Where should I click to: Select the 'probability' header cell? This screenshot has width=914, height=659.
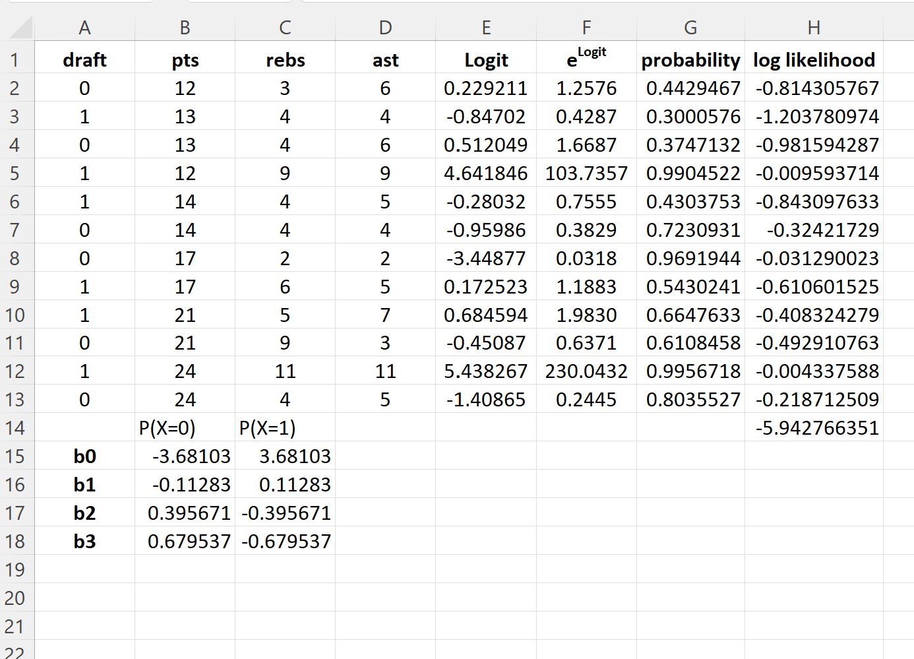(690, 59)
